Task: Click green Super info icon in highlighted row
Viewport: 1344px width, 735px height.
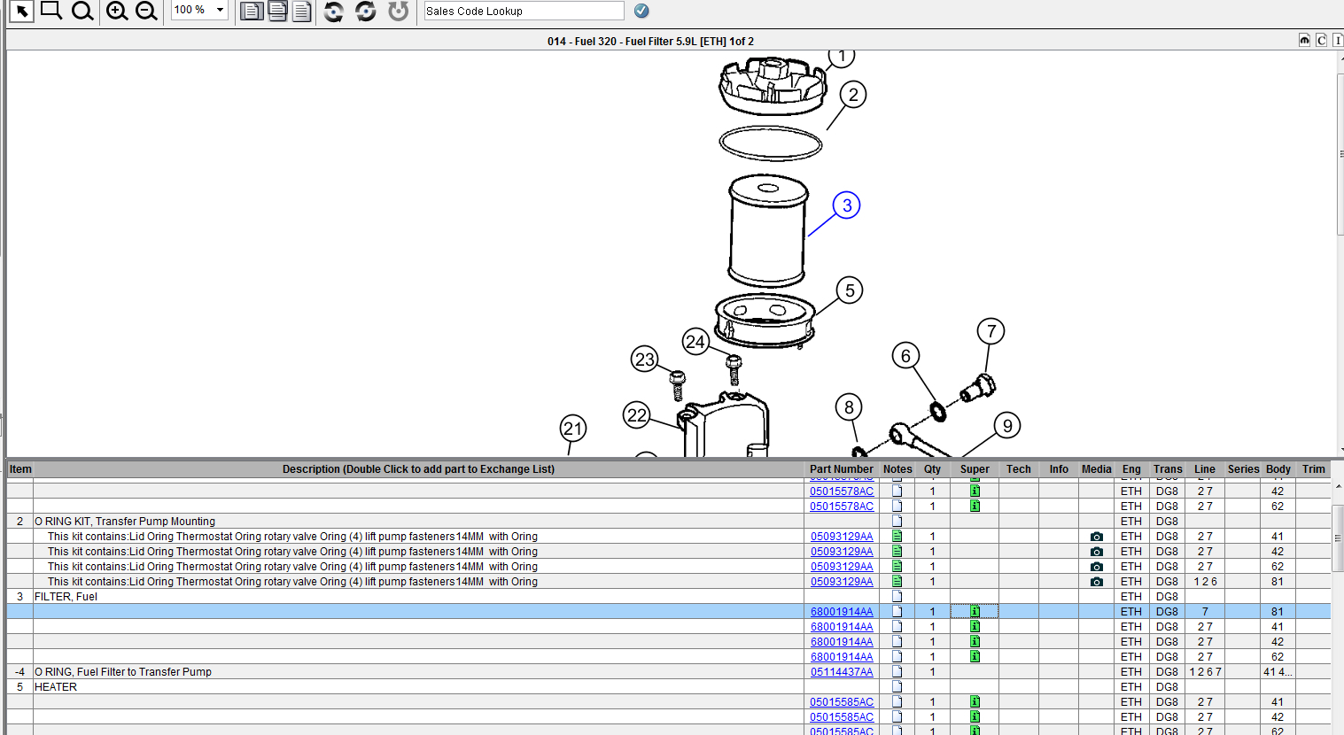Action: pyautogui.click(x=975, y=612)
